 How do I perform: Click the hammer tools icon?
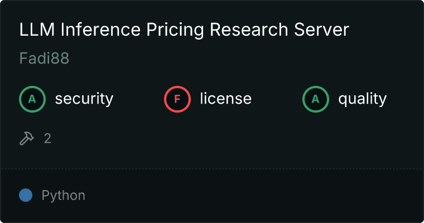coord(27,138)
